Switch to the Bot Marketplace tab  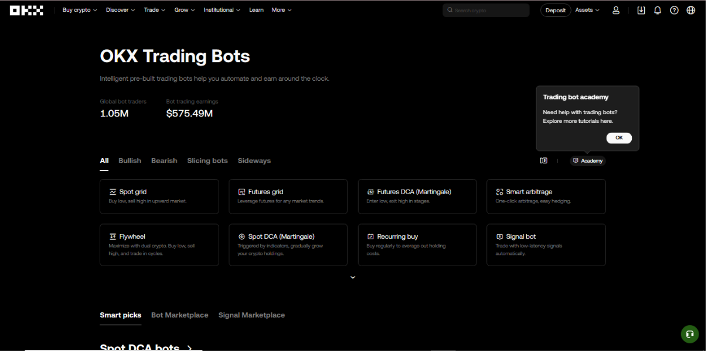180,315
